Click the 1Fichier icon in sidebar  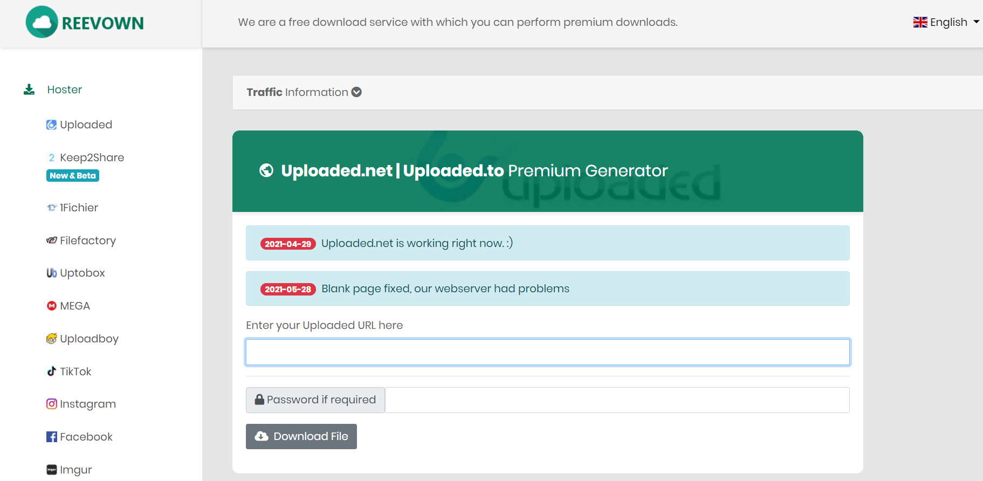coord(52,208)
